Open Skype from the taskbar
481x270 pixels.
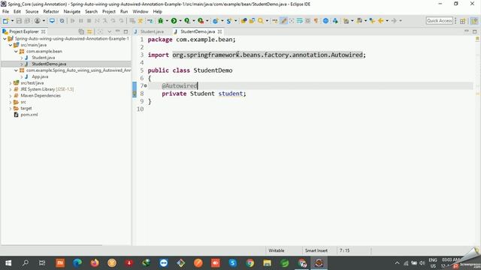[x=233, y=263]
